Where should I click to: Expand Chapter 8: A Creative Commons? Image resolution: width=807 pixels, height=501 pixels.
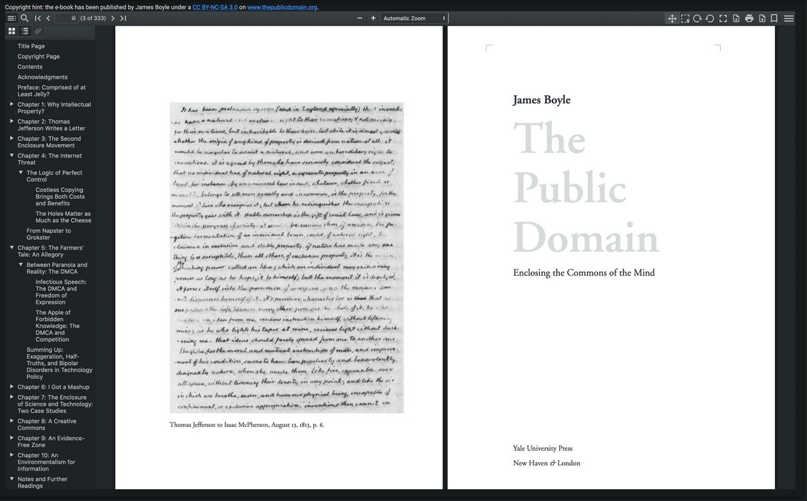coord(12,421)
